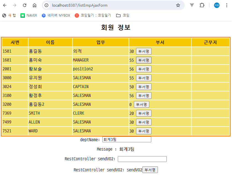Select employee number 3200 cell

15,104
